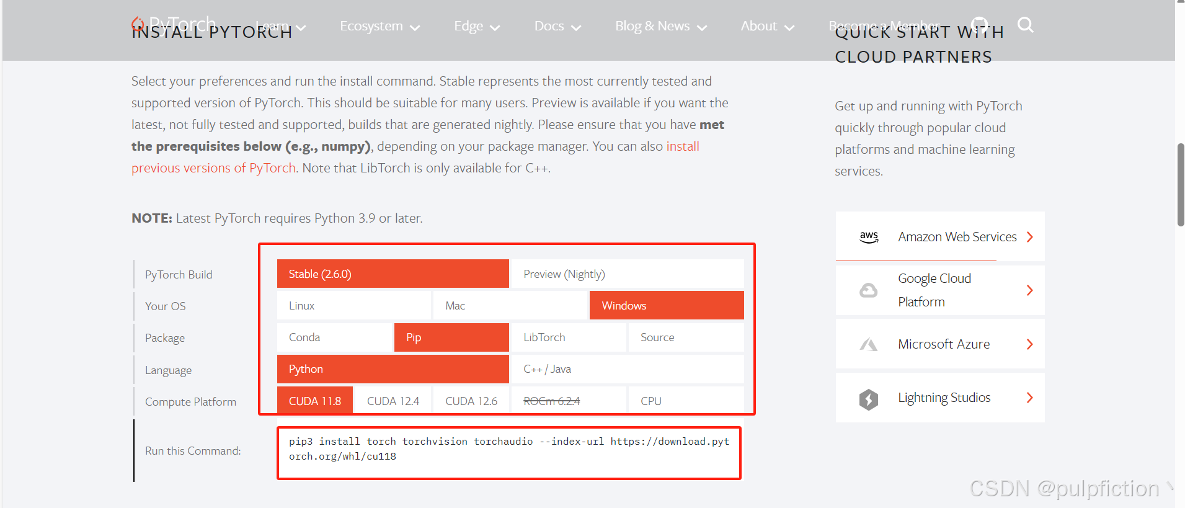
Task: Select Stable (2.6.0) build
Action: (x=393, y=274)
